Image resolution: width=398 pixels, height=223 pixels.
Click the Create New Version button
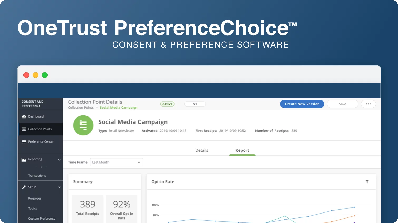(302, 104)
